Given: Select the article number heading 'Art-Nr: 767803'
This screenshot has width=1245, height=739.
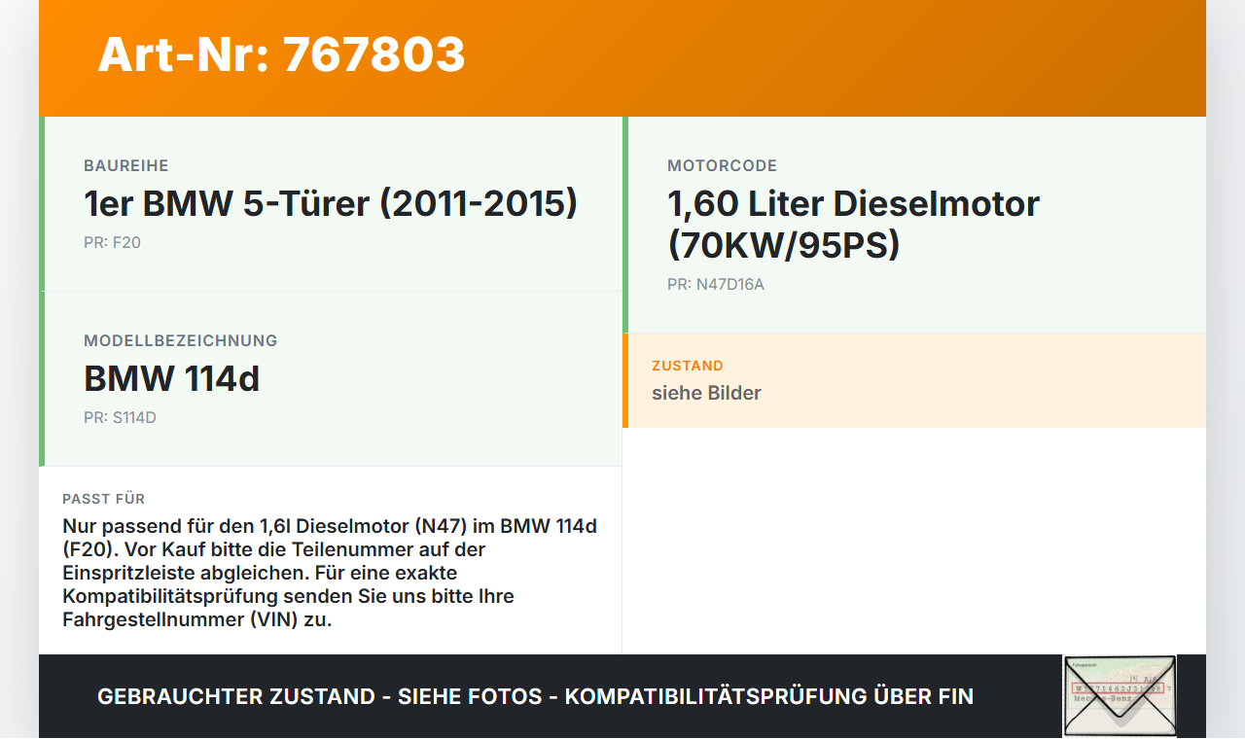Looking at the screenshot, I should tap(282, 54).
